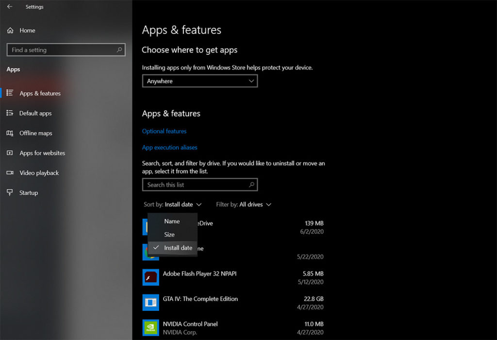Click the Offline maps sidebar icon

(10, 133)
